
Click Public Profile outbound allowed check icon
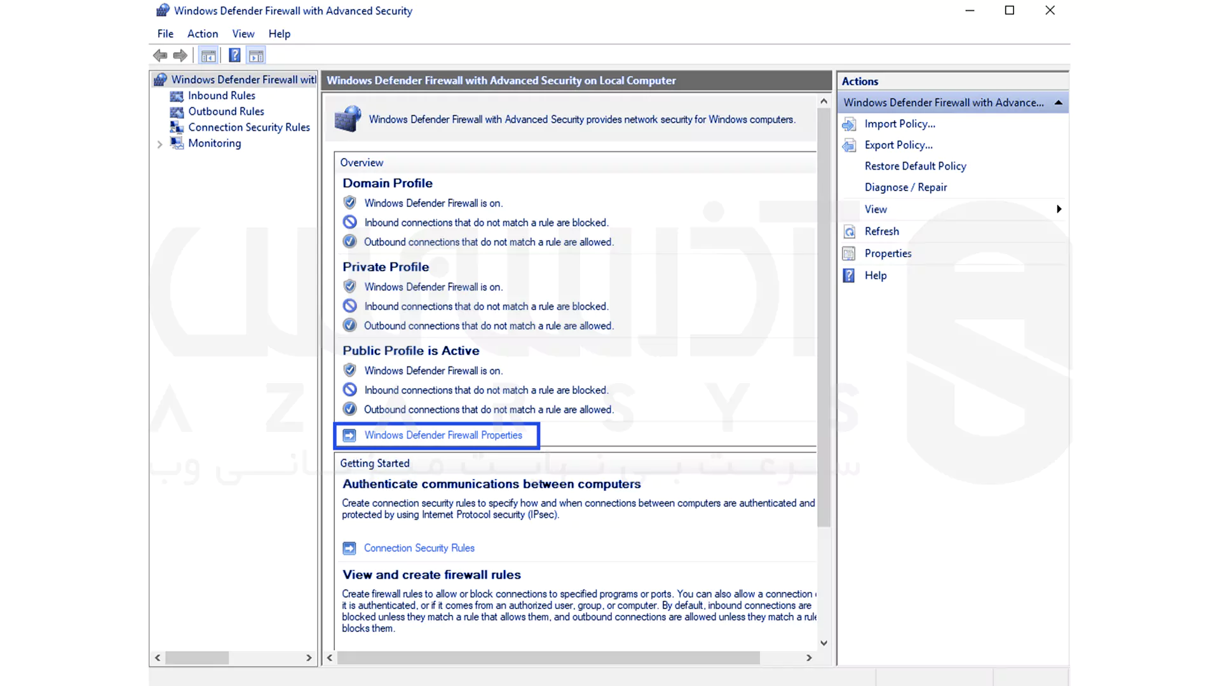pyautogui.click(x=349, y=409)
